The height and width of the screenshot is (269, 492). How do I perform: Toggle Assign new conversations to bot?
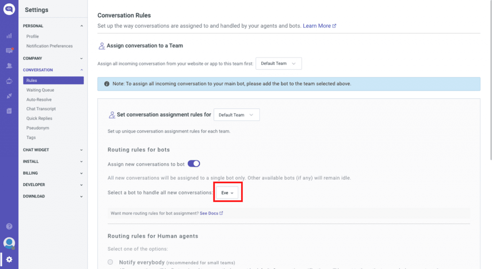point(194,164)
